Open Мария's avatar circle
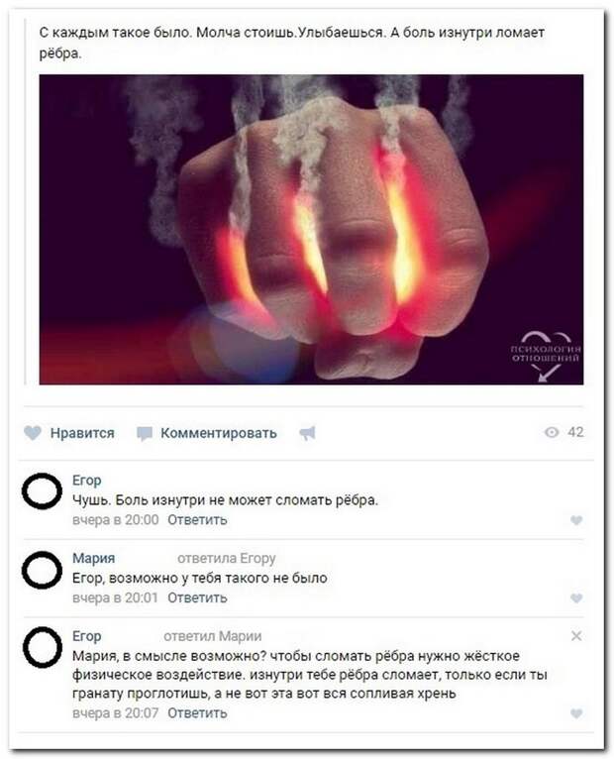The width and height of the screenshot is (614, 759). coord(43,570)
